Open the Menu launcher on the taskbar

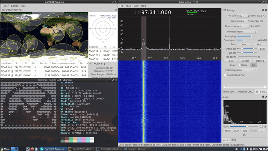(x=6, y=149)
